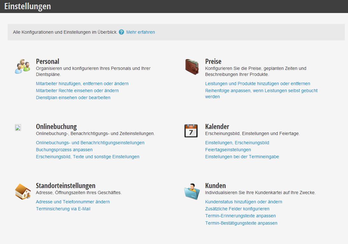Open Terminsicherung via E-Mail link
This screenshot has width=348, height=244.
[63, 209]
